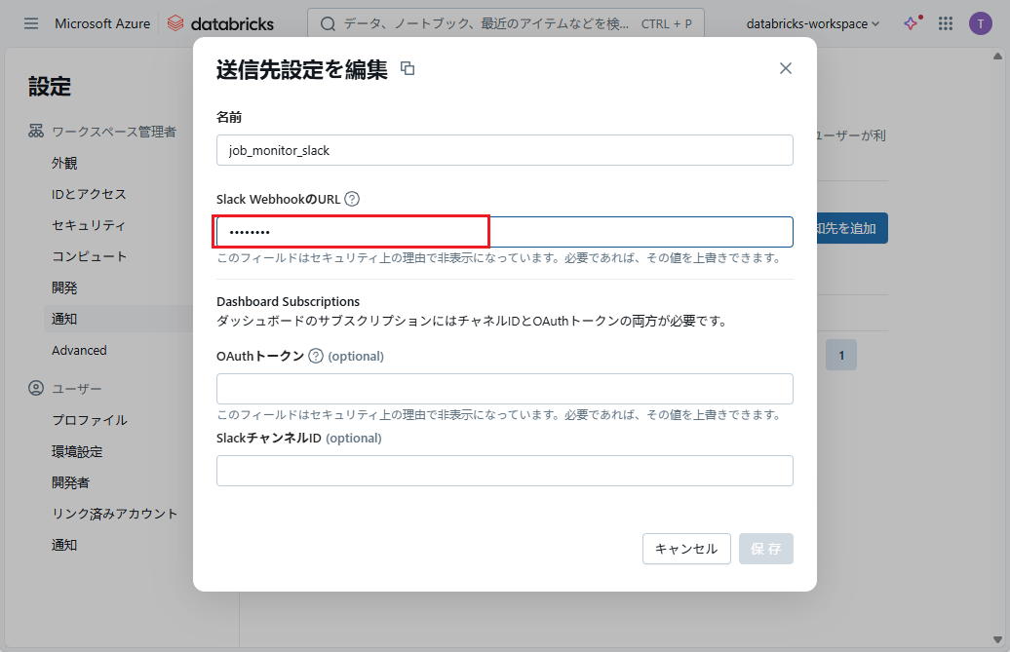Click the 名前 input field
Image resolution: width=1010 pixels, height=652 pixels.
point(504,150)
